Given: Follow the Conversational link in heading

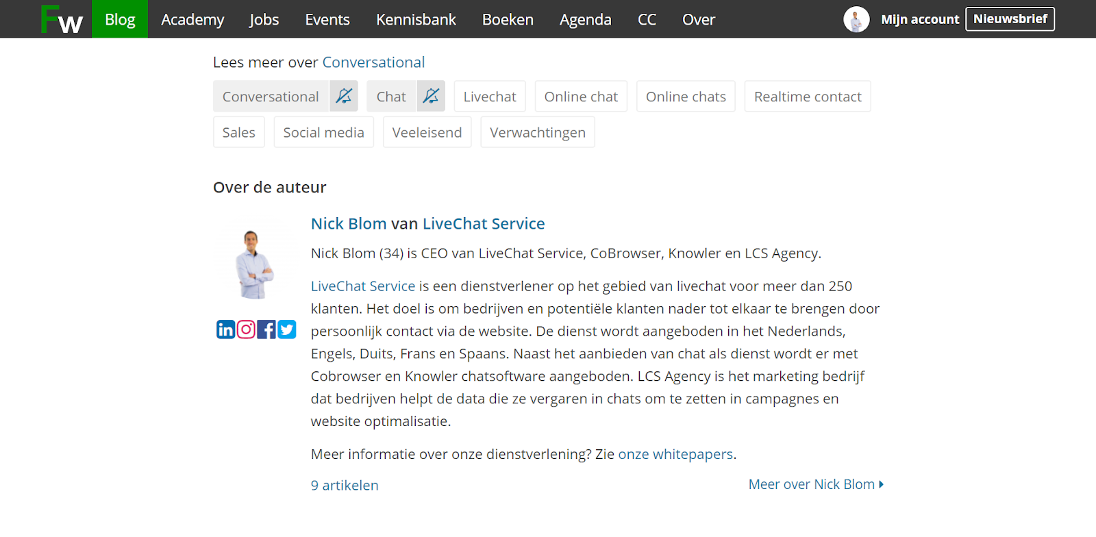Looking at the screenshot, I should click(x=373, y=62).
